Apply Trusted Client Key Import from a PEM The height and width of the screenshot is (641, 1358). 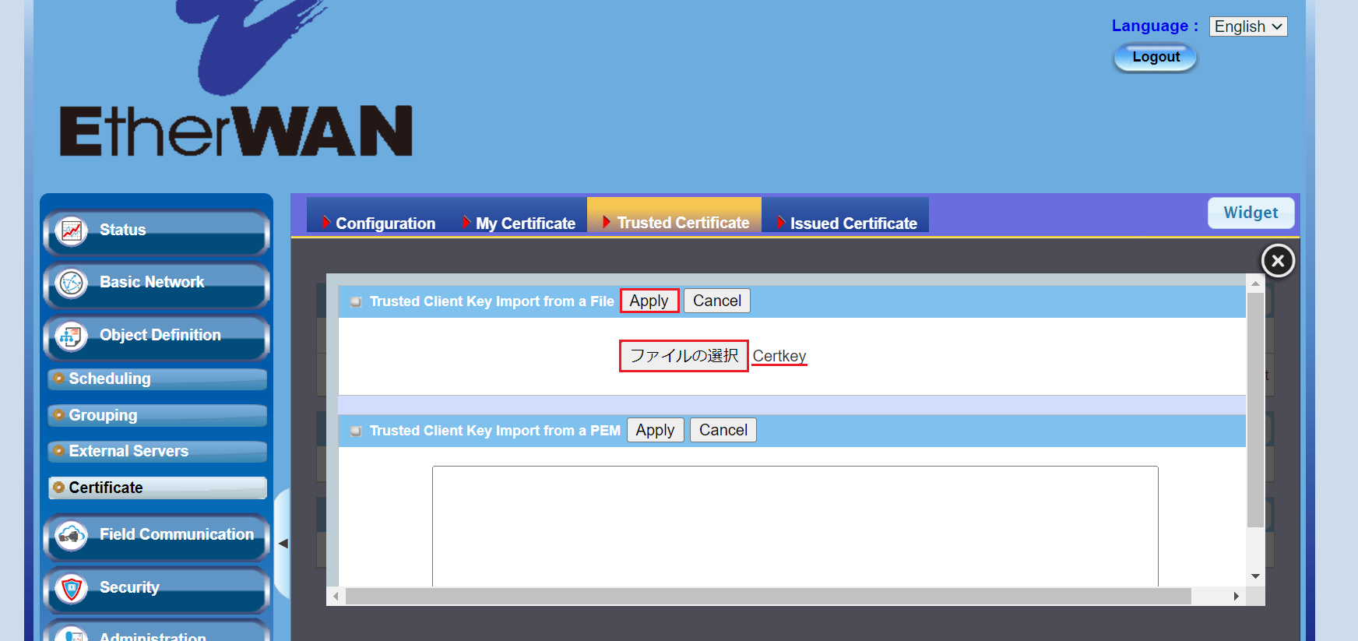point(656,430)
